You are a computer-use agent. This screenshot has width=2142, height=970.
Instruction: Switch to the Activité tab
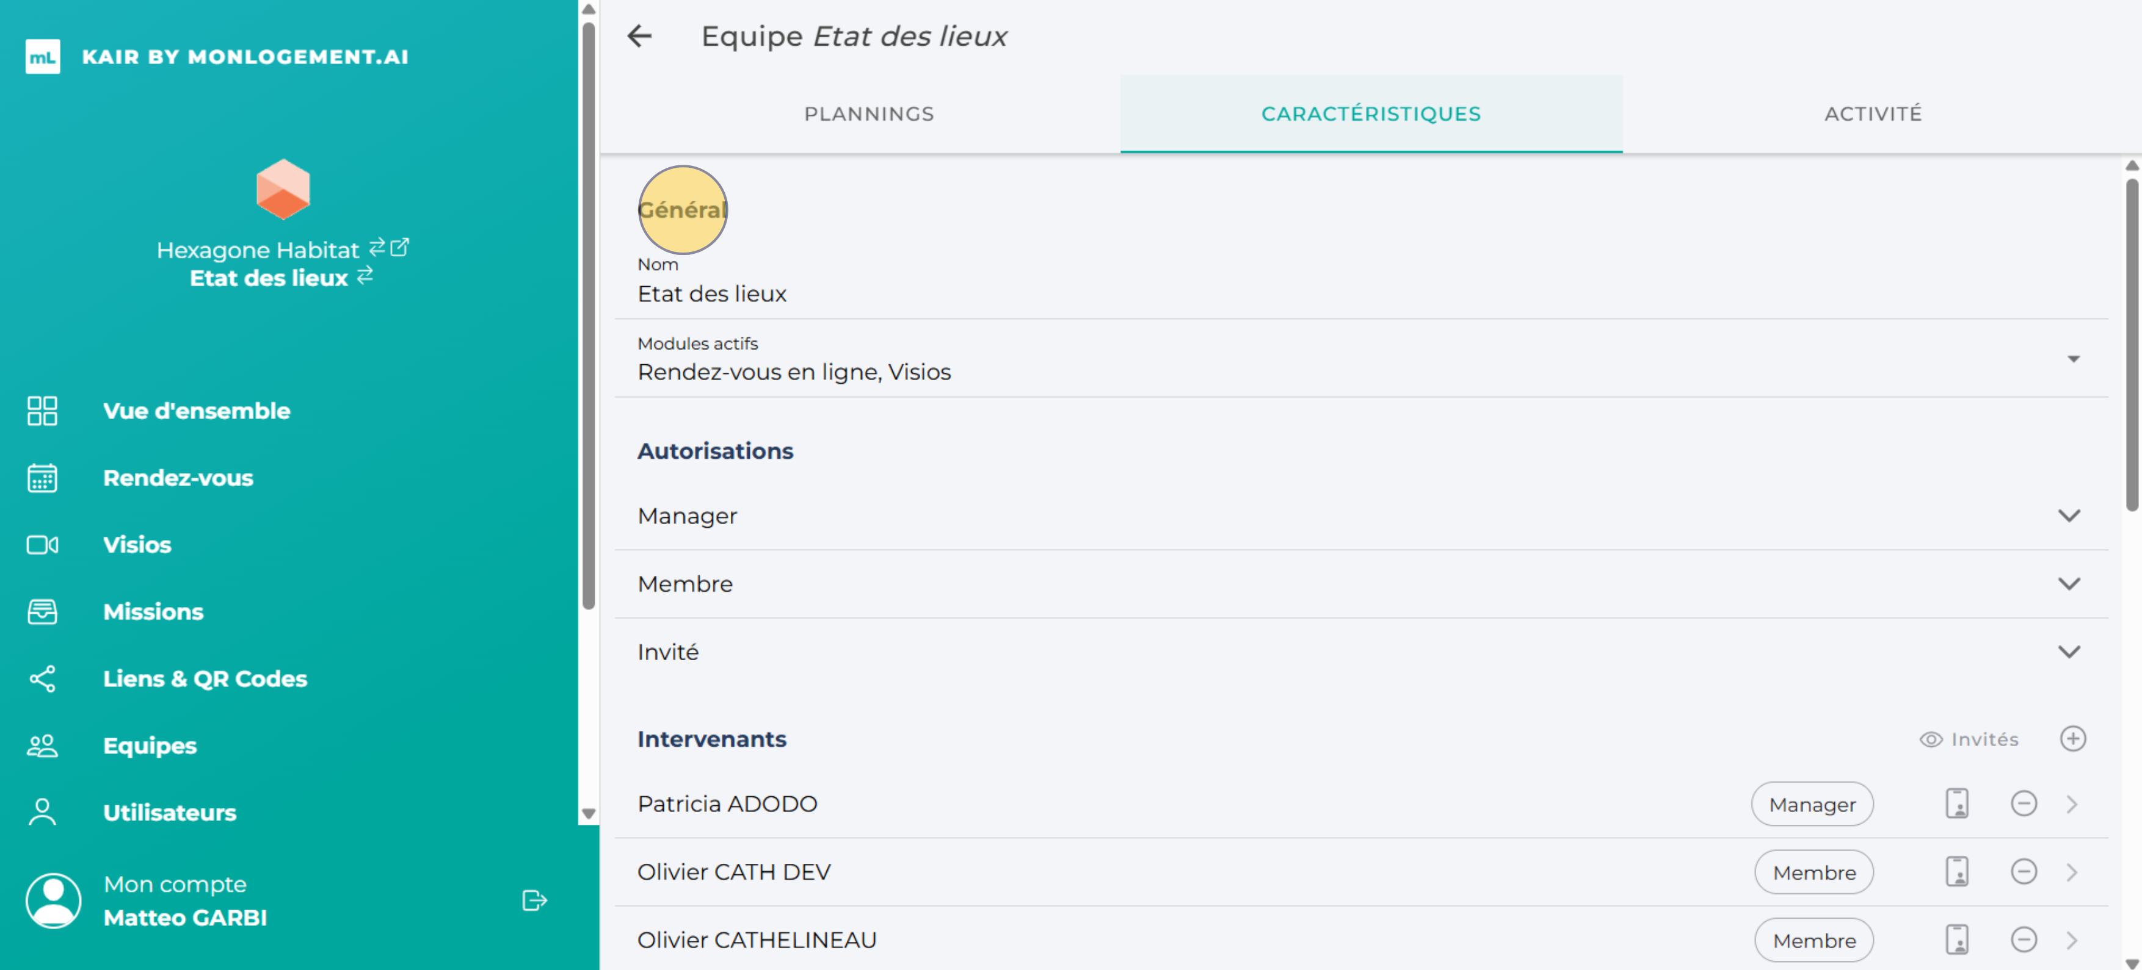(1873, 113)
